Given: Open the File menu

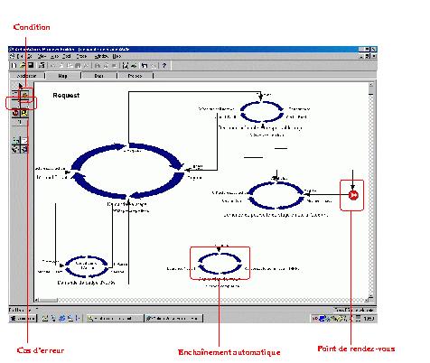Looking at the screenshot, I should 20,56.
